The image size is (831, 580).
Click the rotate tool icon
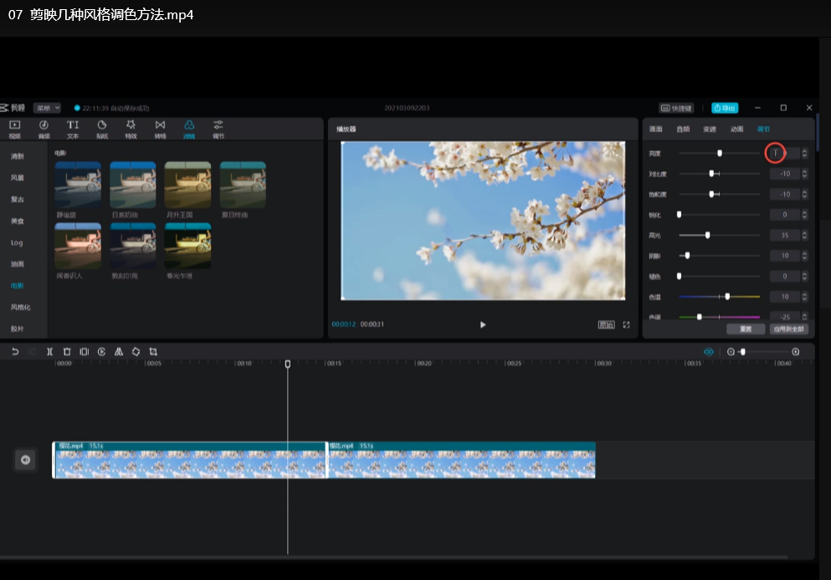(136, 351)
